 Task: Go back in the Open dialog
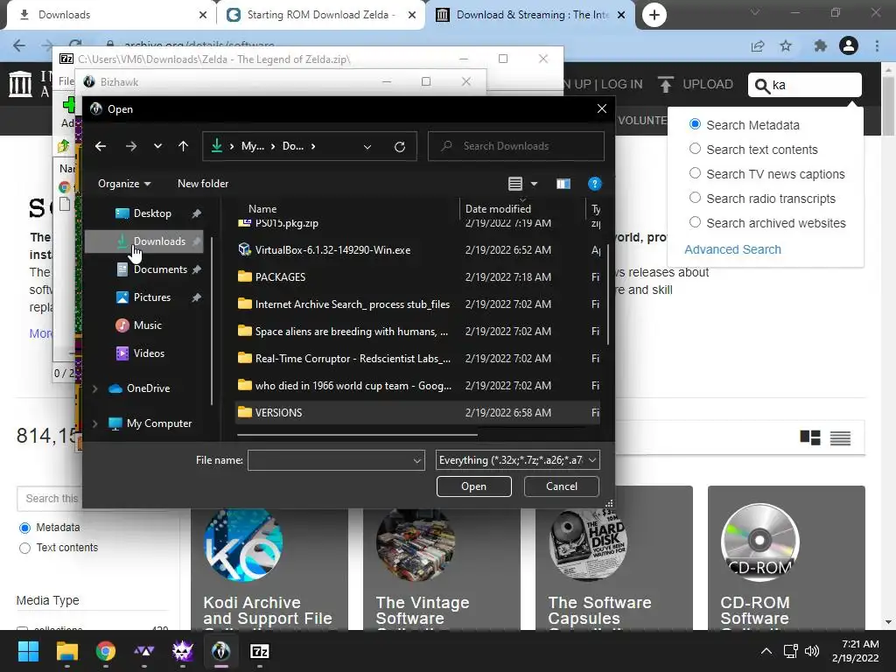(x=101, y=146)
